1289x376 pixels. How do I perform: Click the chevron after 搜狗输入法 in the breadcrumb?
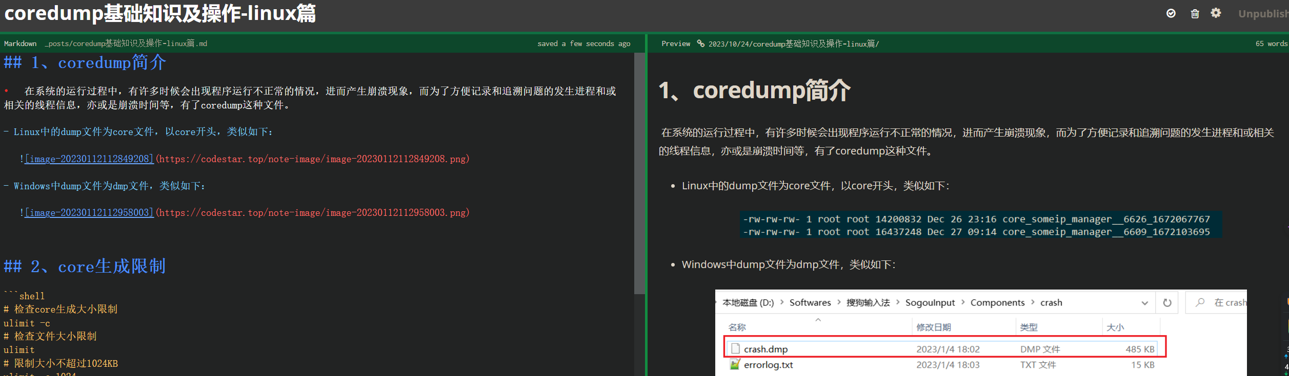click(x=898, y=302)
